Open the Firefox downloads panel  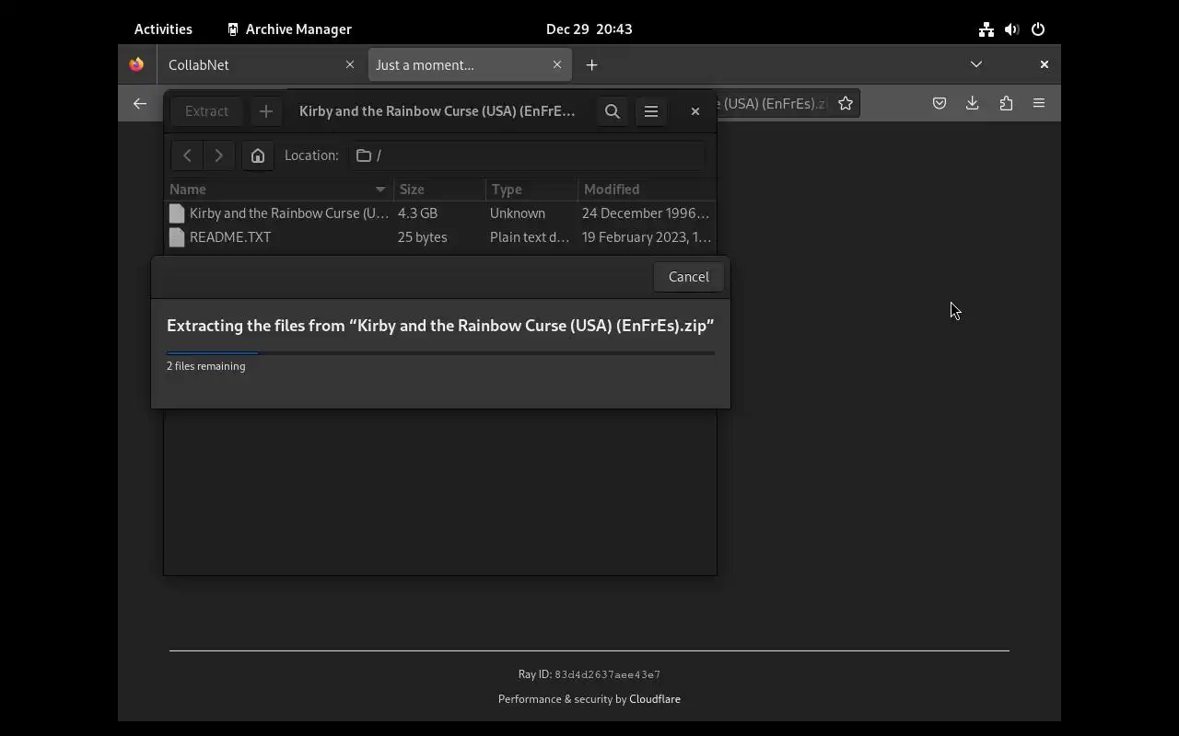click(x=973, y=104)
